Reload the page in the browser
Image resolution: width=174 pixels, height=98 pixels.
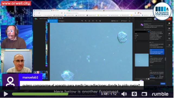tap(39, 13)
